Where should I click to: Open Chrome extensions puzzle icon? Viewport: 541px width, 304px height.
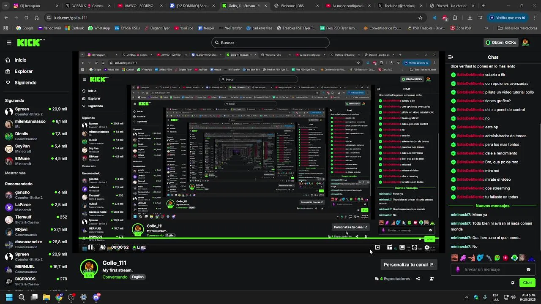[455, 18]
